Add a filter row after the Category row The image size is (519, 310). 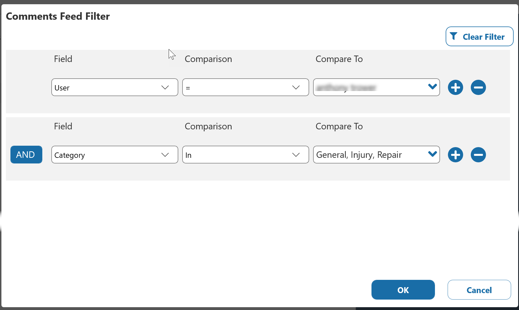tap(455, 155)
